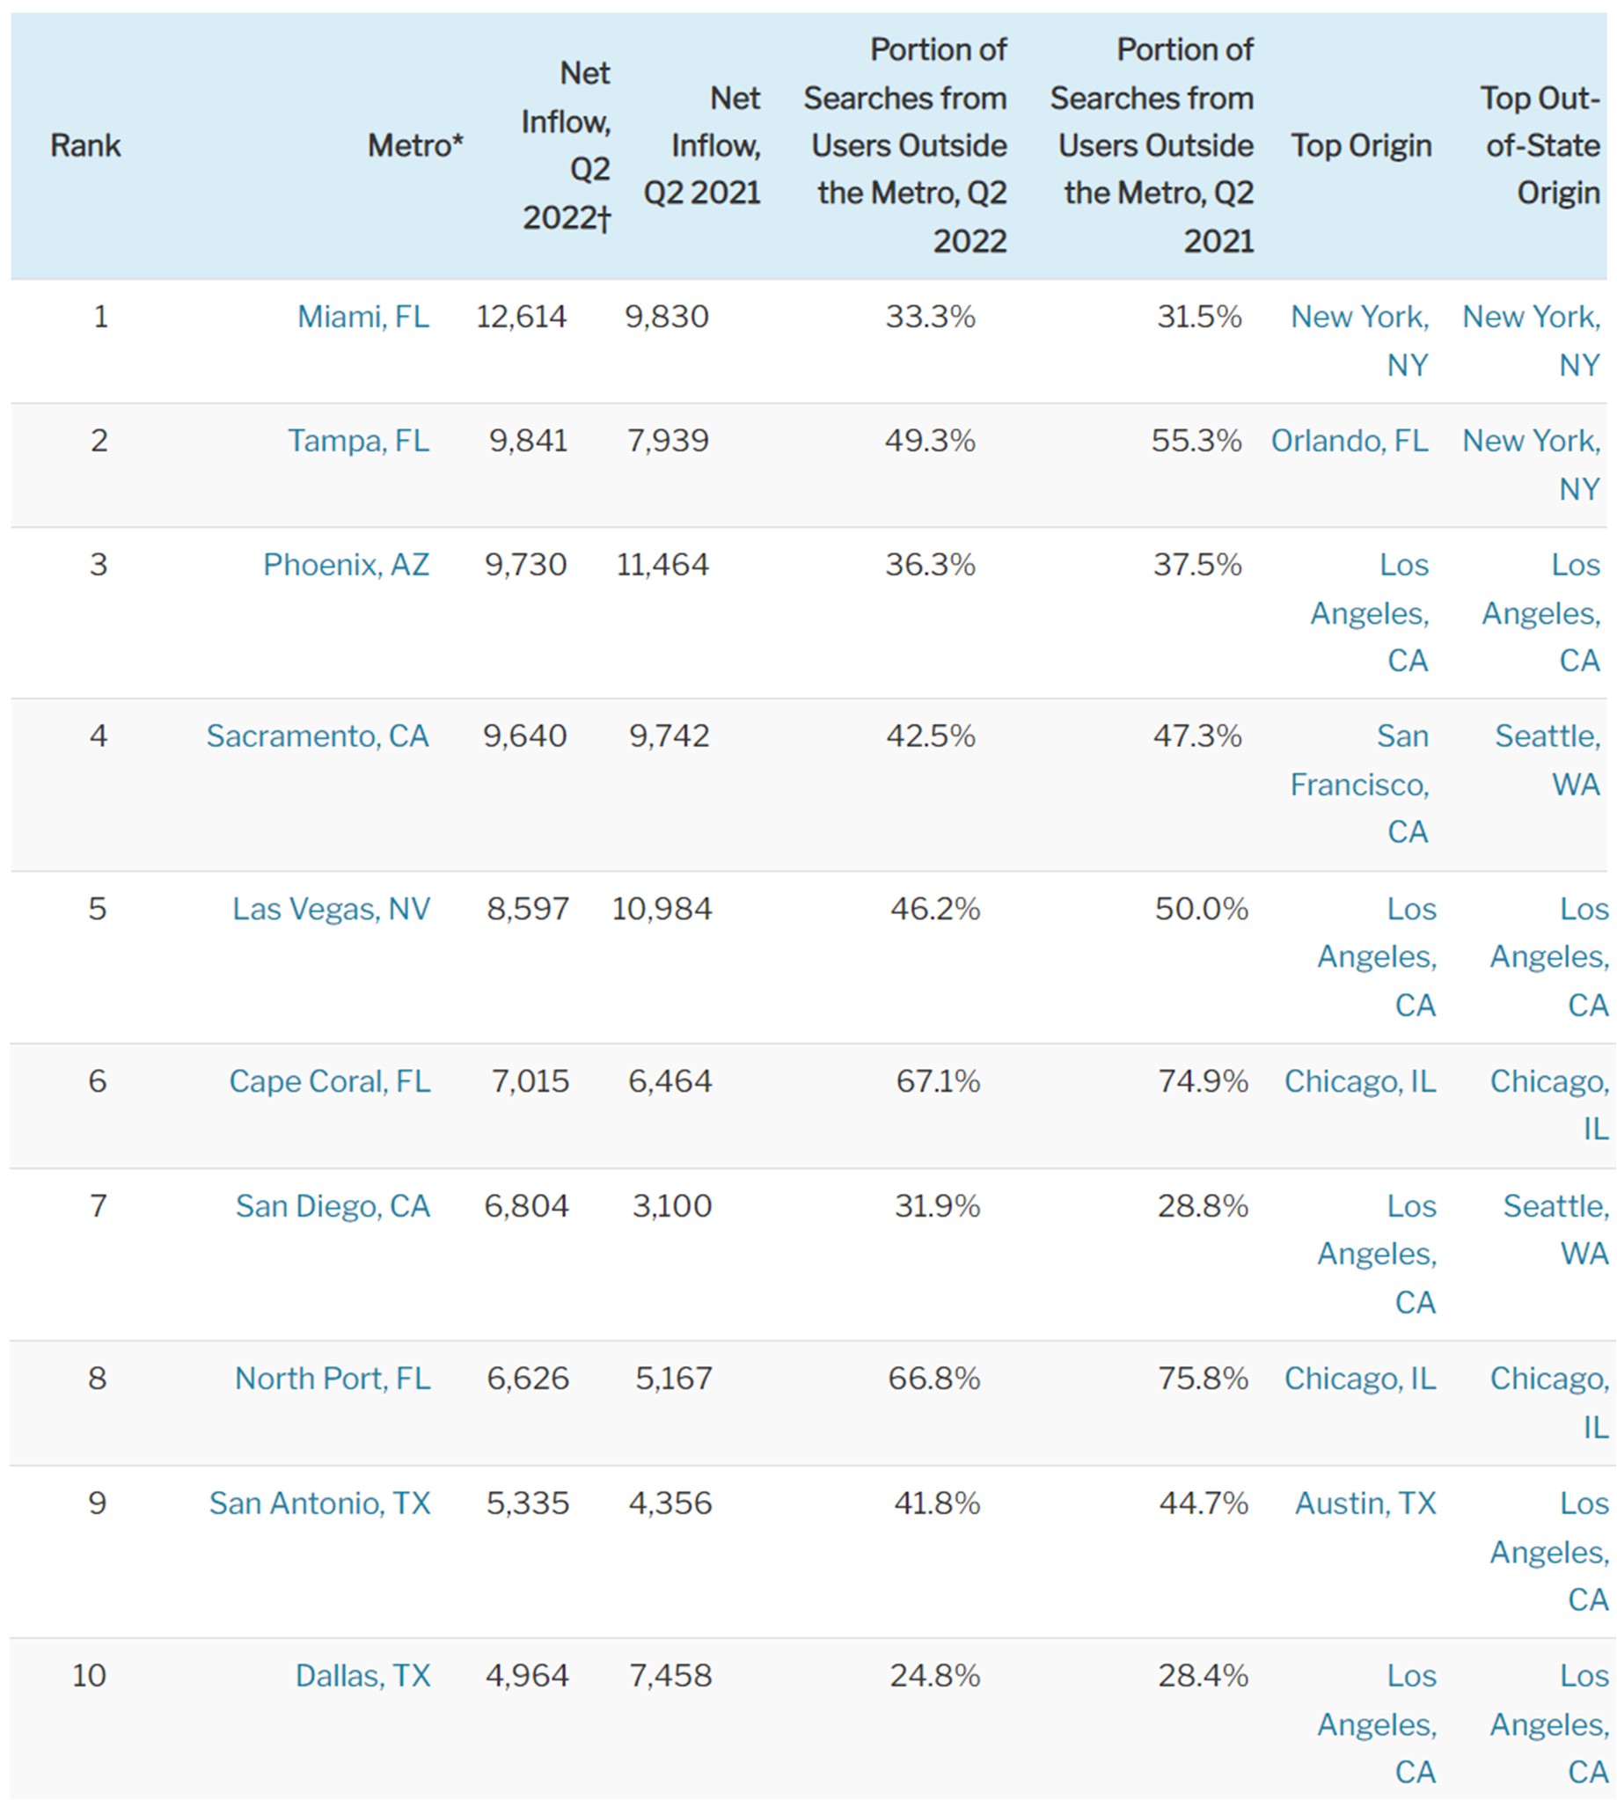Viewport: 1617px width, 1800px height.
Task: Click the Top Out-of-State Origin header
Action: point(1540,146)
